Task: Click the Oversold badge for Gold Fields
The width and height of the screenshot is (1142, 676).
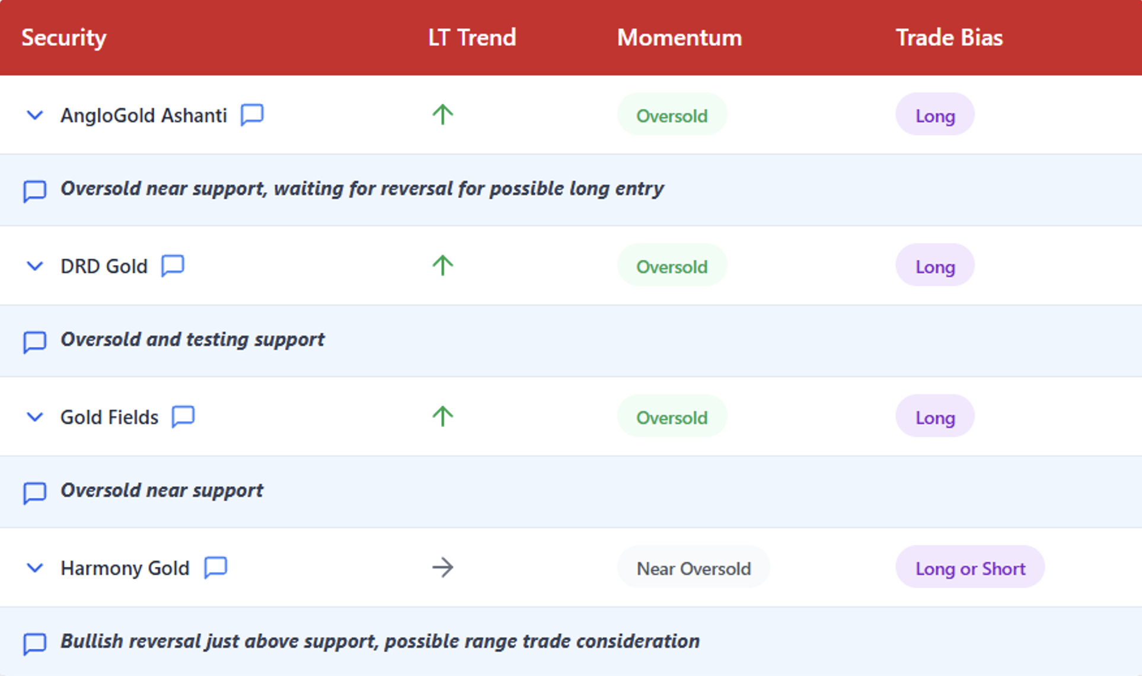Action: [672, 416]
